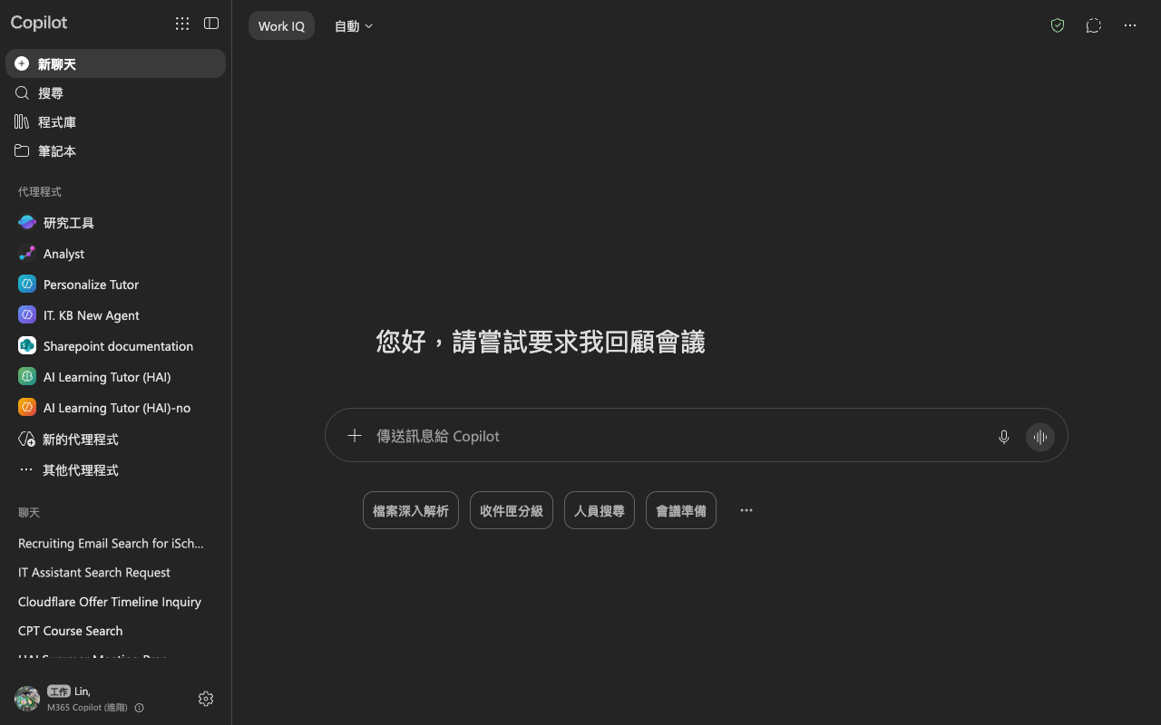
Task: Open chat Cloudflare Offer Timeline Inquiry
Action: coord(115,602)
